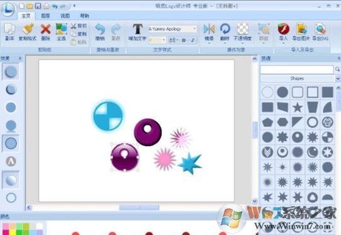Click the 镜像 mirror icon
The width and height of the screenshot is (341, 235).
pyautogui.click(x=209, y=29)
